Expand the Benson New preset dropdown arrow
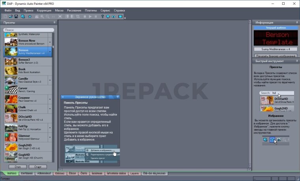This screenshot has height=181, width=300. [50, 42]
